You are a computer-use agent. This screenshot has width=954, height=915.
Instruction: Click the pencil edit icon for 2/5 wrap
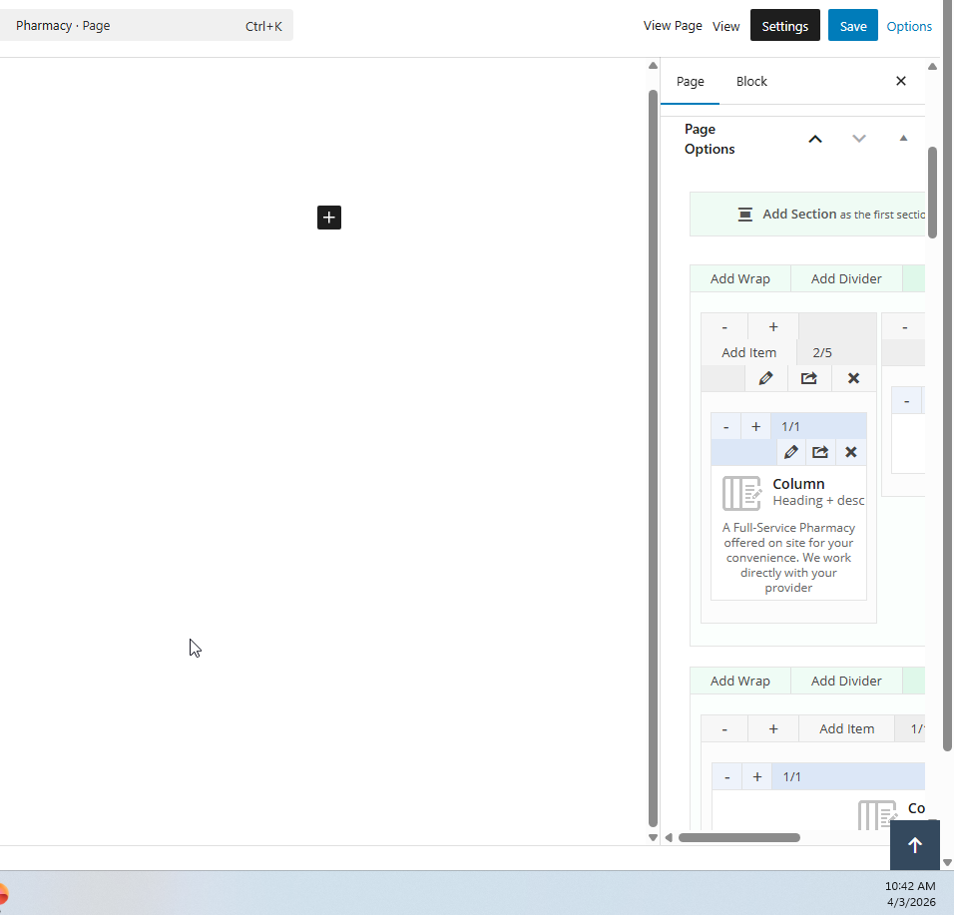click(x=765, y=378)
